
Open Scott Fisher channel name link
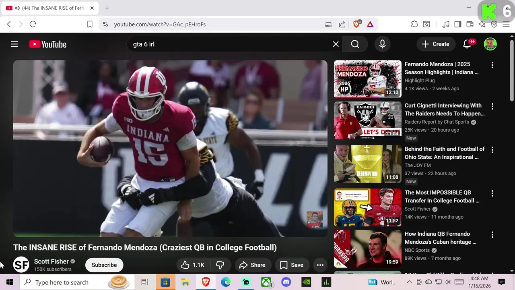point(51,261)
